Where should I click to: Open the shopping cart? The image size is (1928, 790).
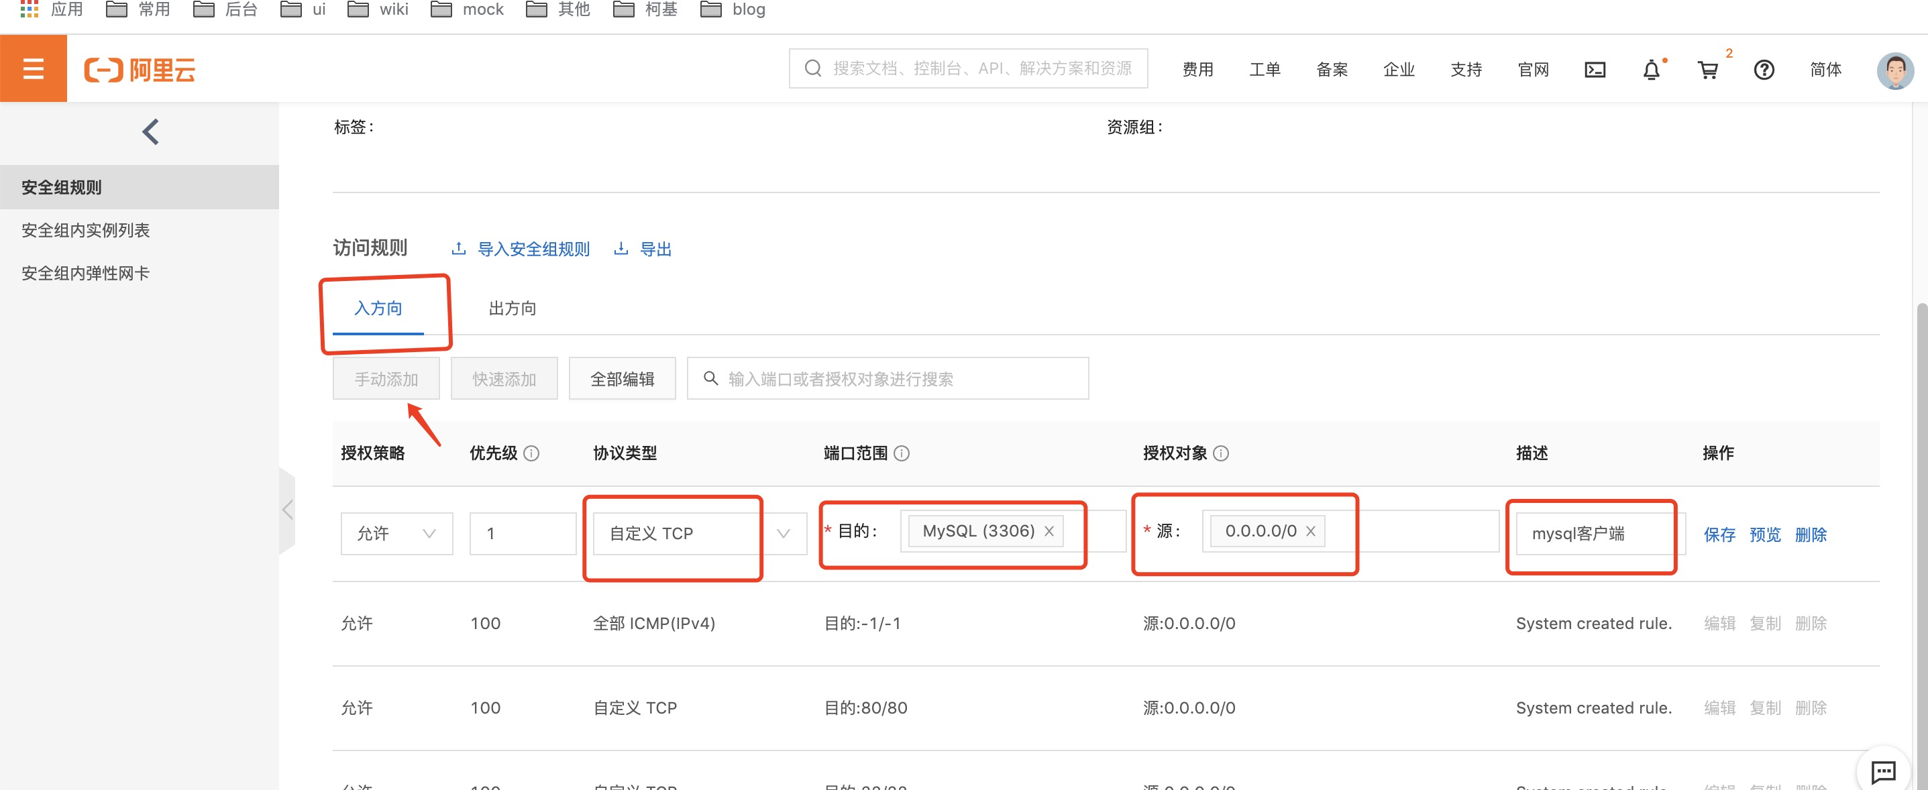coord(1707,70)
